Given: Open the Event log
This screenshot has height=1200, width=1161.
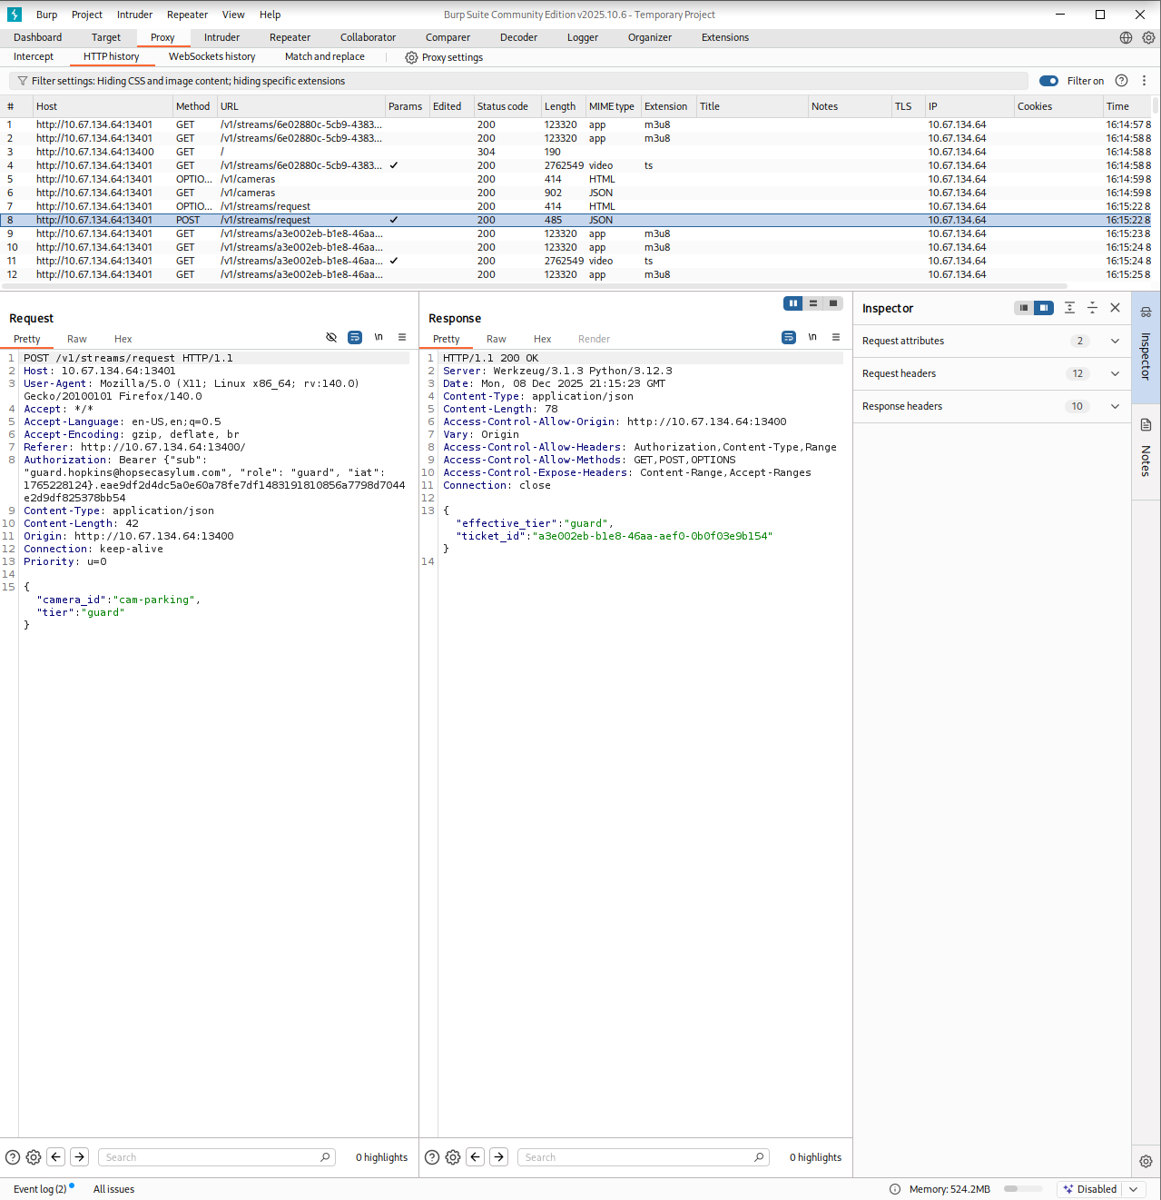Looking at the screenshot, I should 40,1189.
